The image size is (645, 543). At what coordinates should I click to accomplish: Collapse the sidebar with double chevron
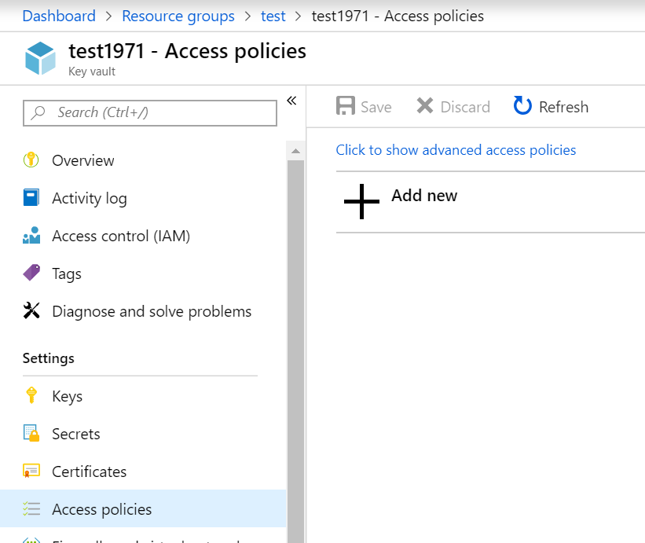point(291,101)
